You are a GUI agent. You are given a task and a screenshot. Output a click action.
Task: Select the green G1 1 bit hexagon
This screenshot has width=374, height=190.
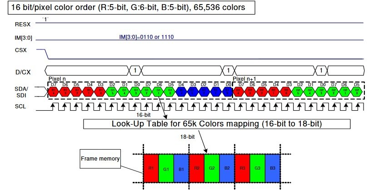[x=159, y=92]
